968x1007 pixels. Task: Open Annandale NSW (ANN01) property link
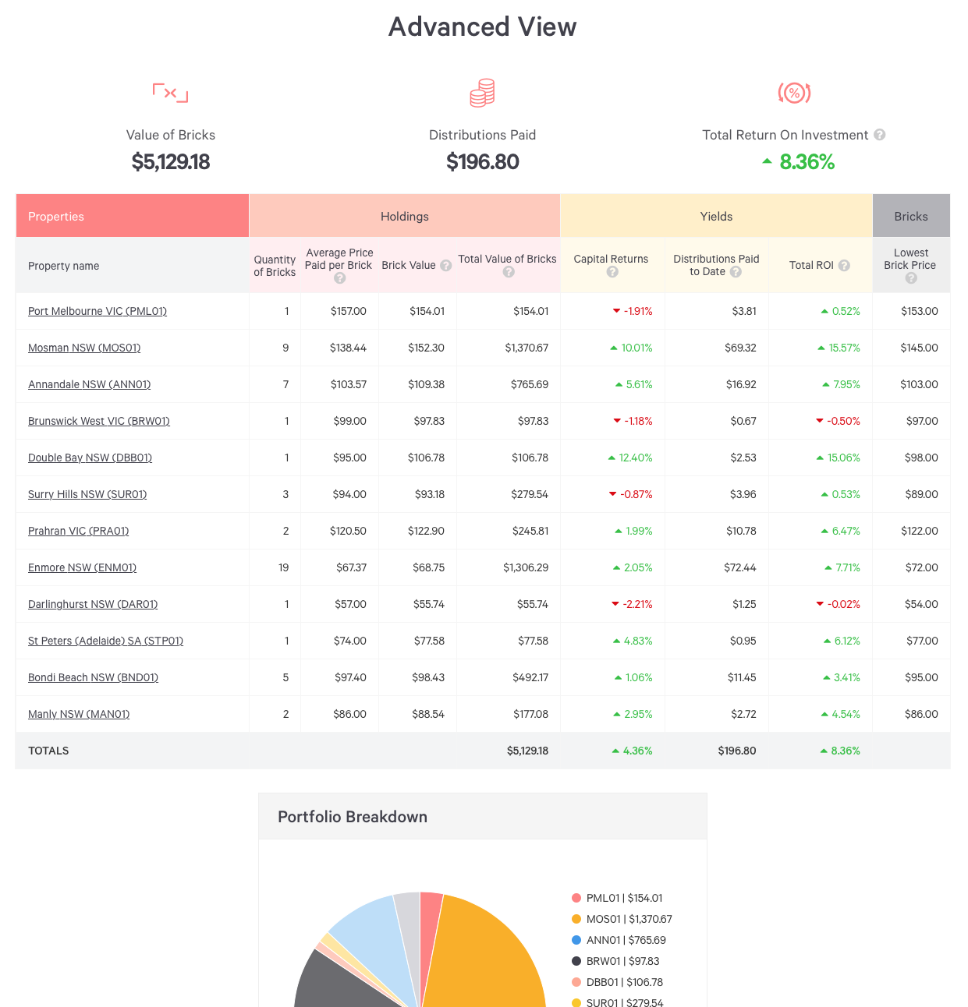(89, 384)
